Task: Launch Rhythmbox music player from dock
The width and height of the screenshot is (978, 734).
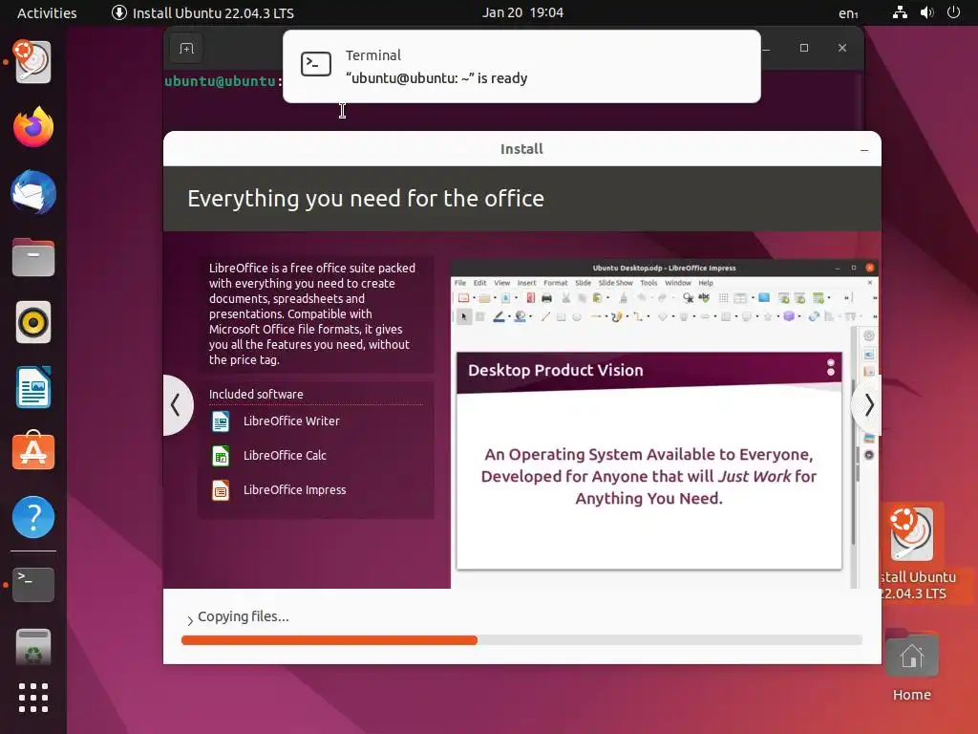Action: (33, 323)
